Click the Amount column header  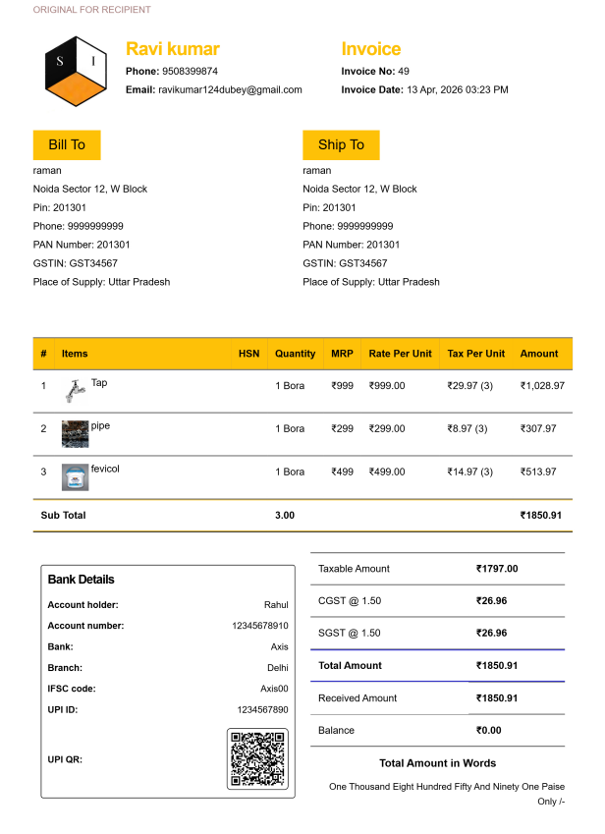[x=539, y=354]
